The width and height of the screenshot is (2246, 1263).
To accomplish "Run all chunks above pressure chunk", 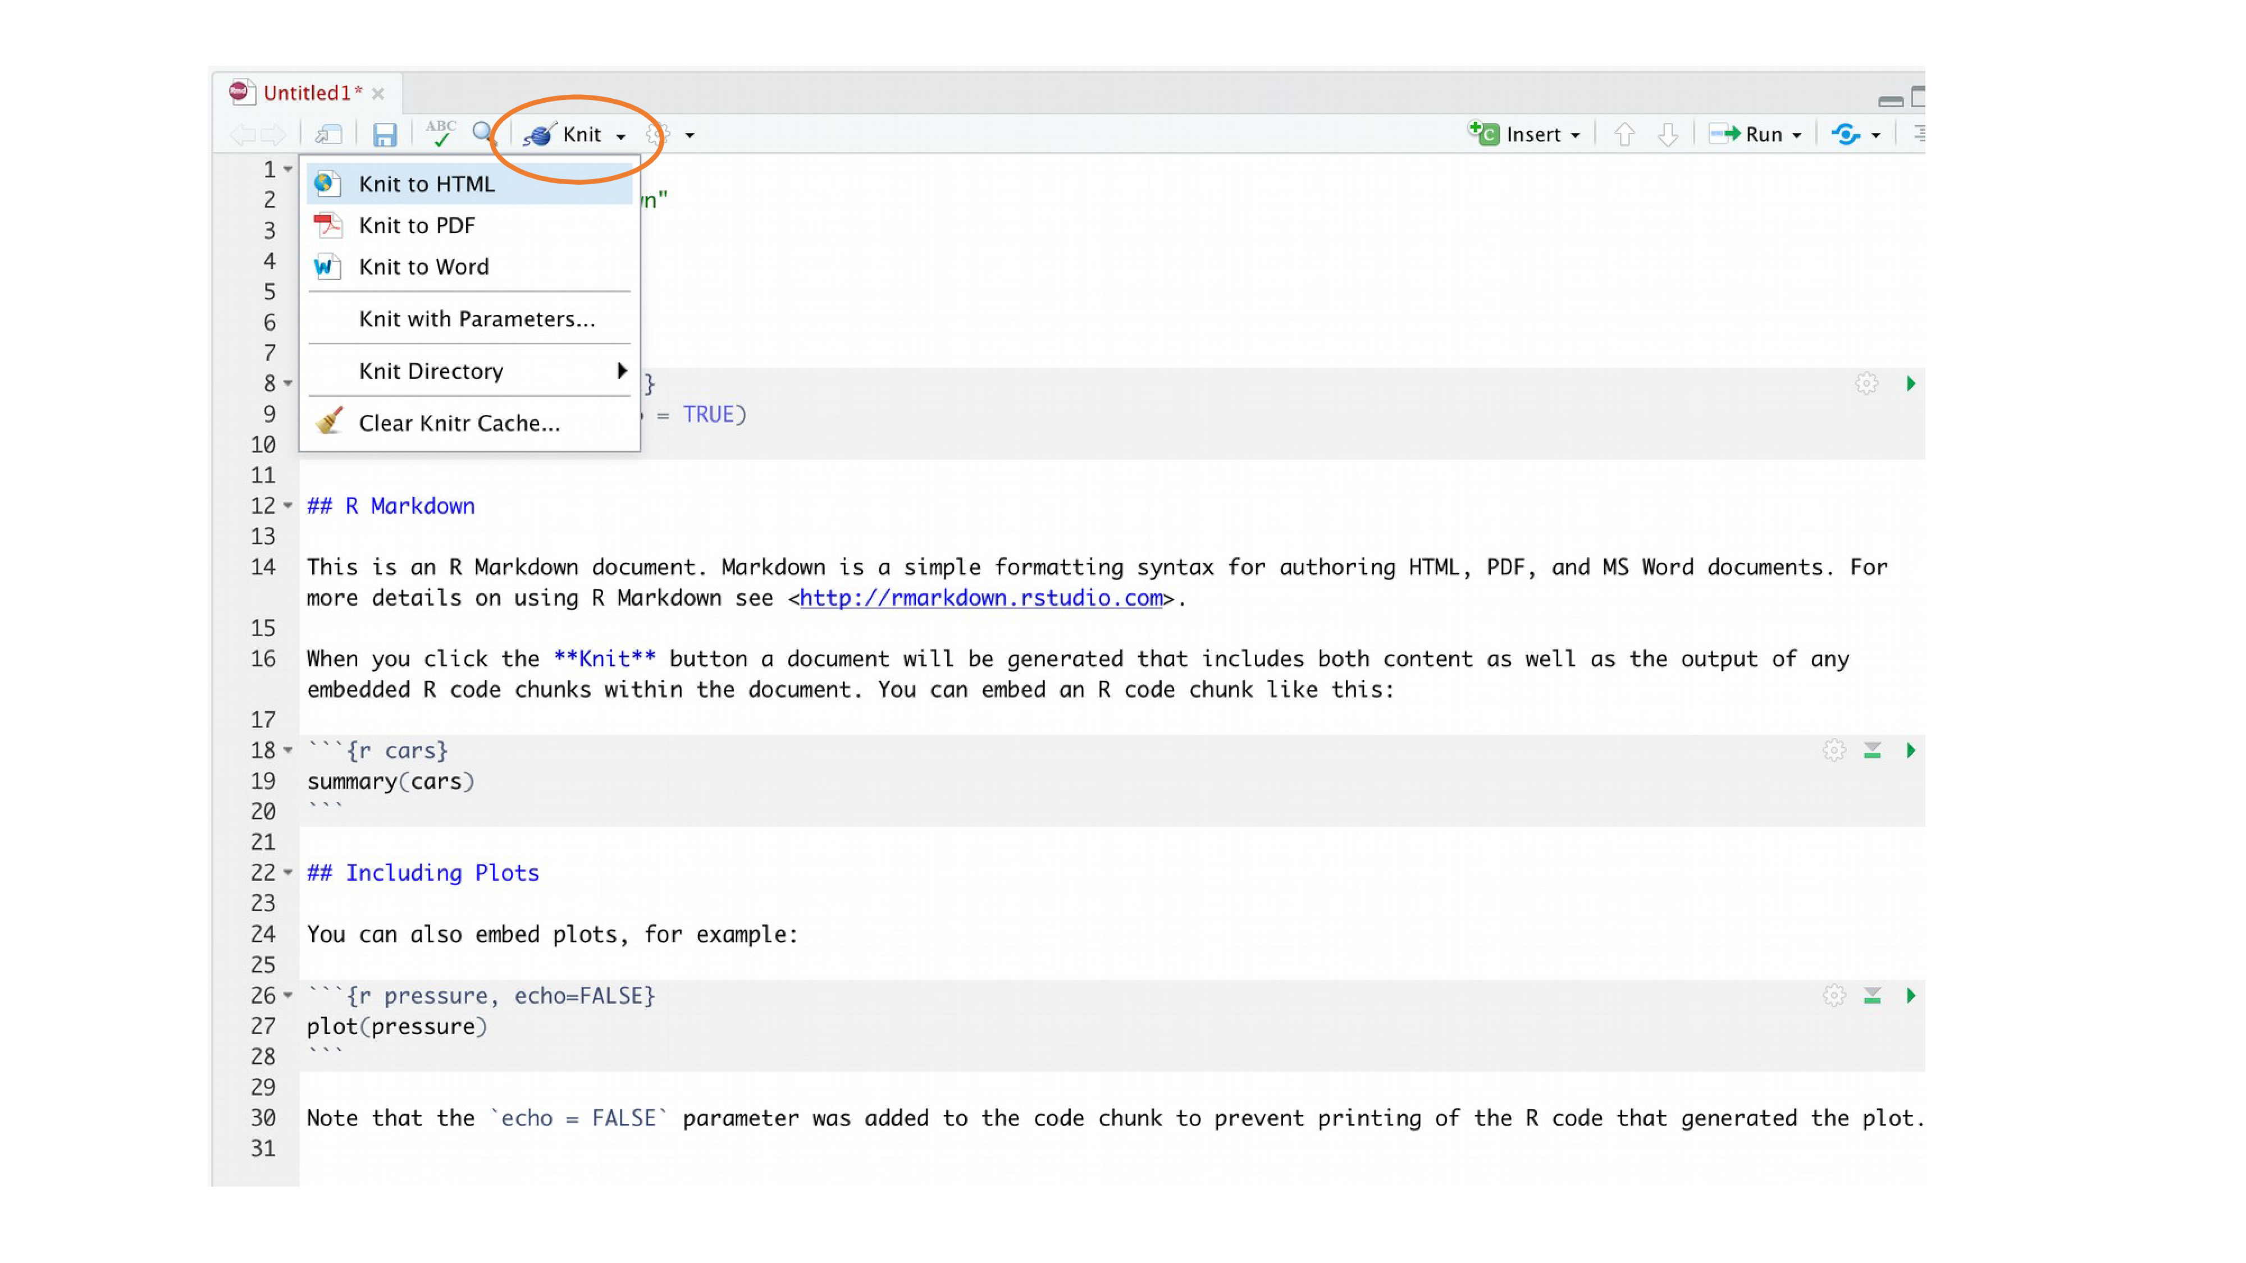I will coord(1872,995).
